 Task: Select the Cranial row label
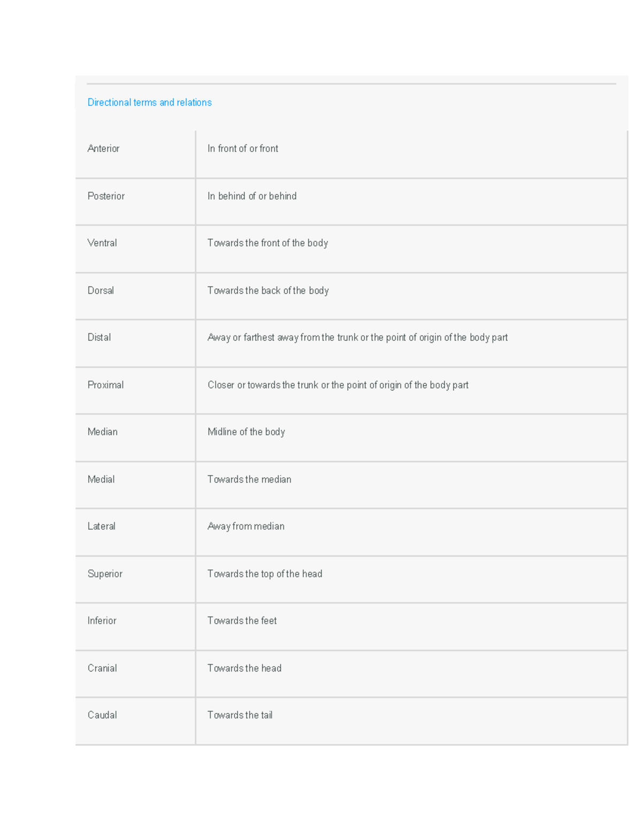click(102, 668)
